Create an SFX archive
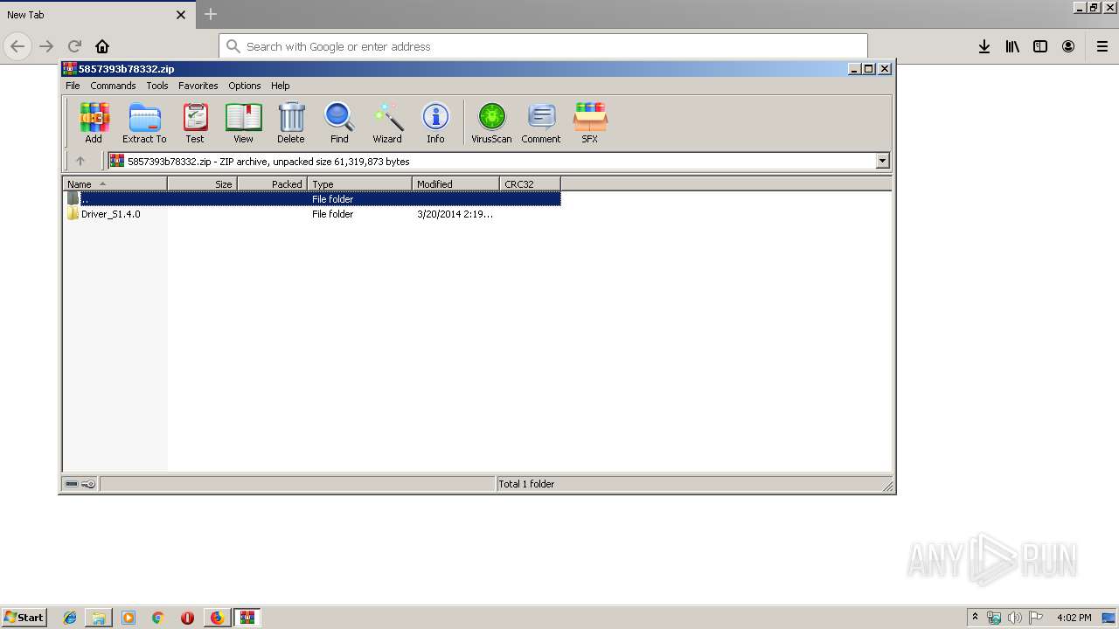Screen dimensions: 1119x629 click(590, 122)
